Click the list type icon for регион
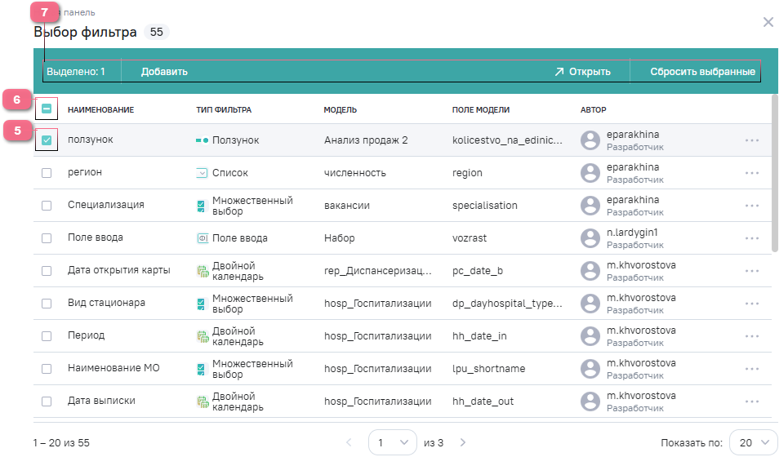This screenshot has width=779, height=457. 203,173
